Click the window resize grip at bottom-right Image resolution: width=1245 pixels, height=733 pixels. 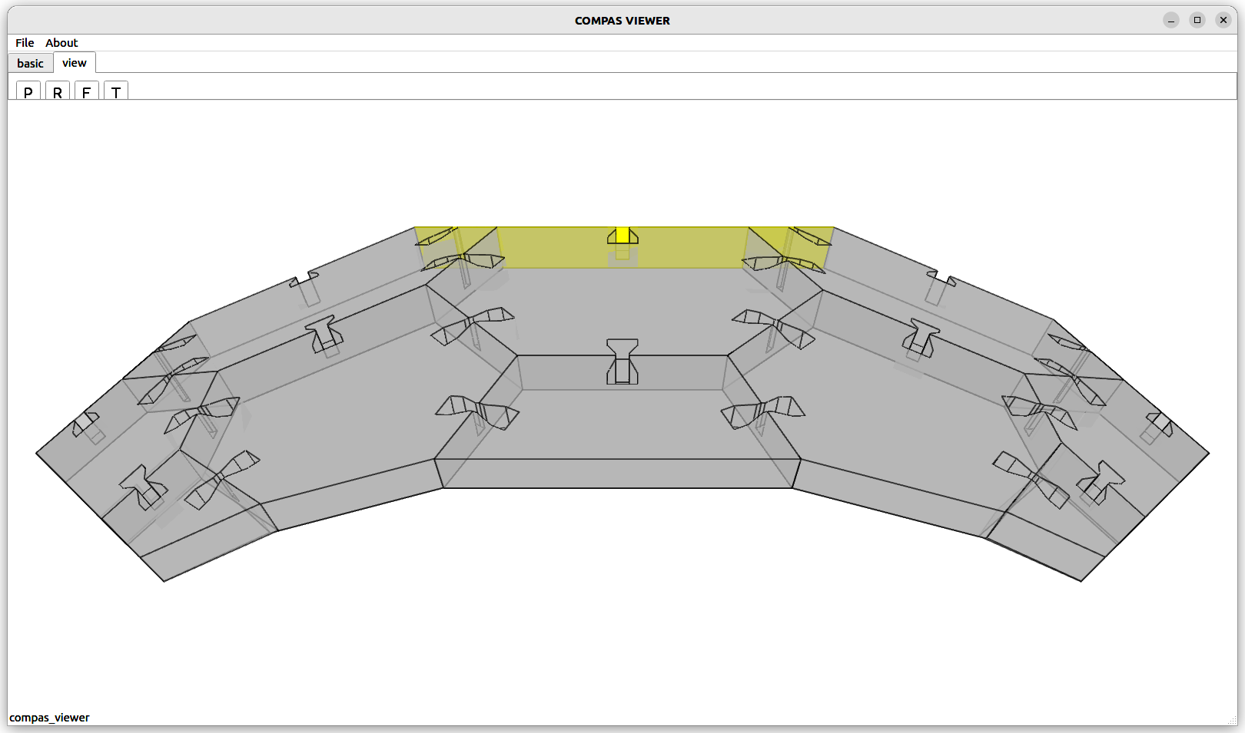(1233, 720)
